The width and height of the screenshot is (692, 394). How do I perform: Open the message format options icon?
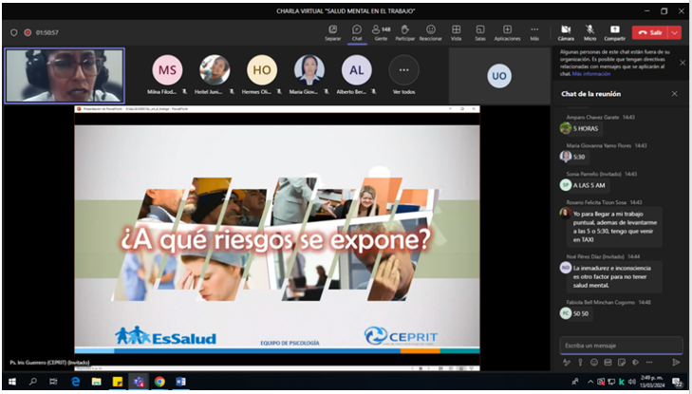(x=566, y=363)
